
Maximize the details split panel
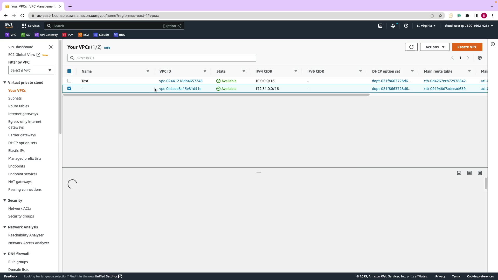click(480, 173)
